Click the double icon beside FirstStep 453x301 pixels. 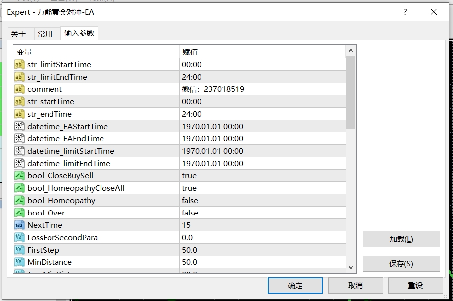pyautogui.click(x=19, y=250)
